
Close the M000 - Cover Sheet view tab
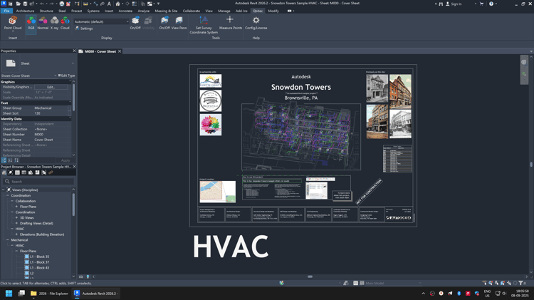(120, 51)
